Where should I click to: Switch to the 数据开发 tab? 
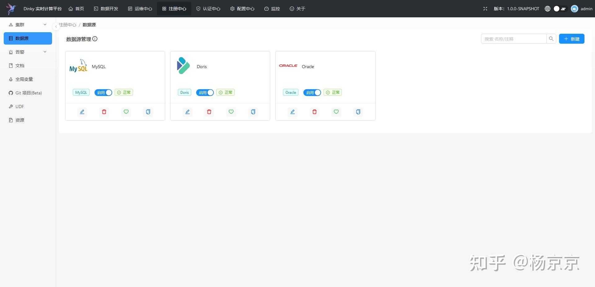pos(106,9)
